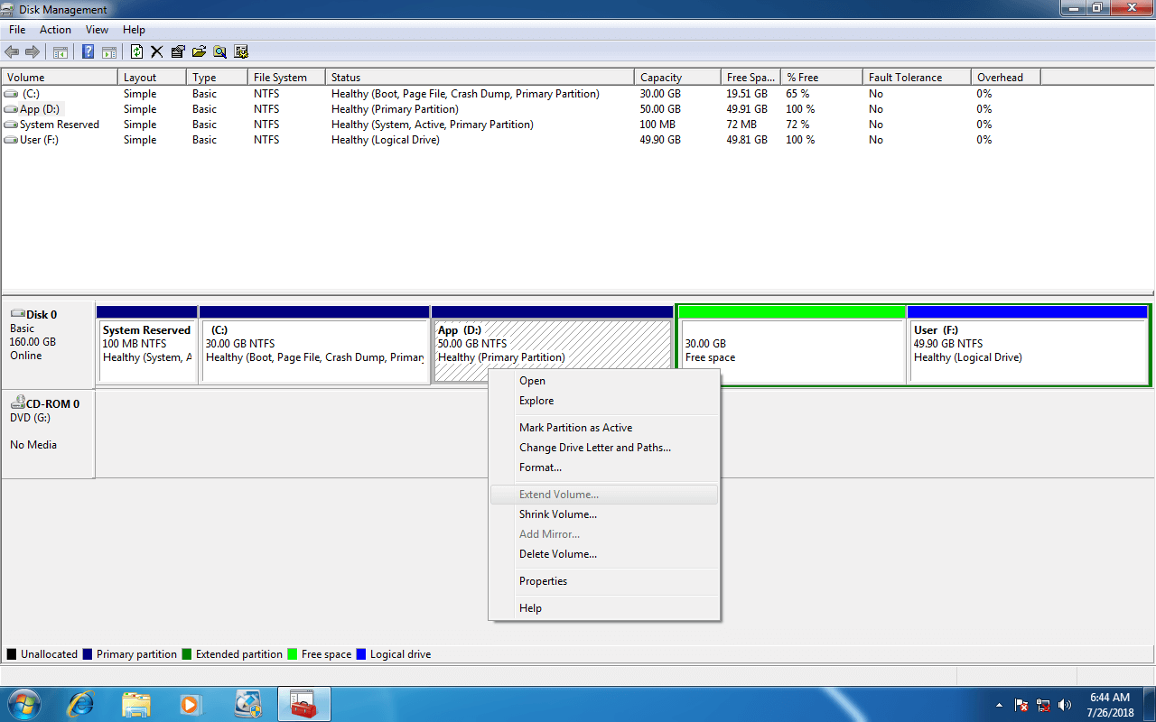This screenshot has height=722, width=1156.
Task: Click the black Unallocated legend swatch
Action: click(12, 654)
